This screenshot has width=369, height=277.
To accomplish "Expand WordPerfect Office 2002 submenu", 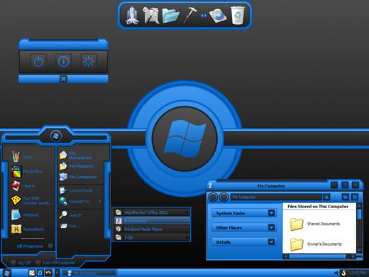I will click(x=152, y=212).
